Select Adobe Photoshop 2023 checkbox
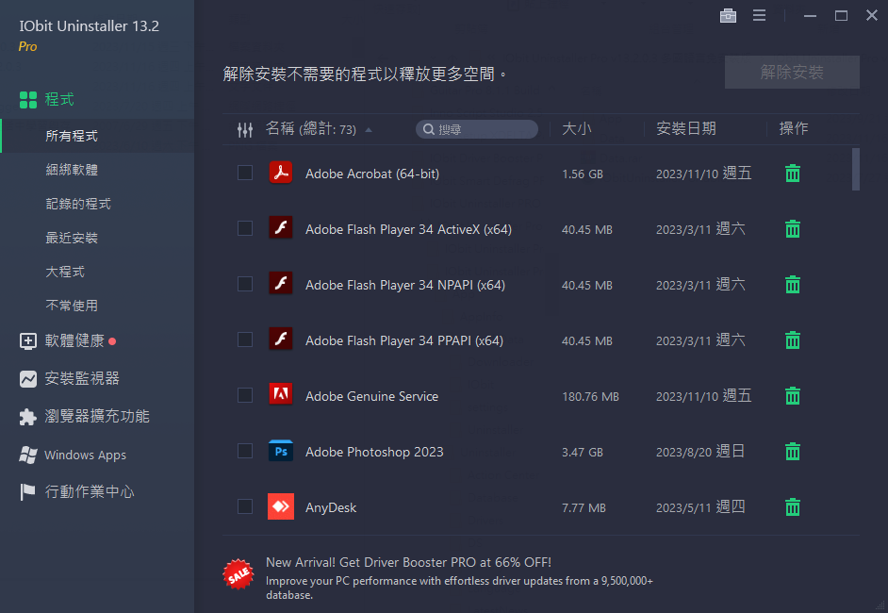Viewport: 888px width, 613px height. point(245,451)
